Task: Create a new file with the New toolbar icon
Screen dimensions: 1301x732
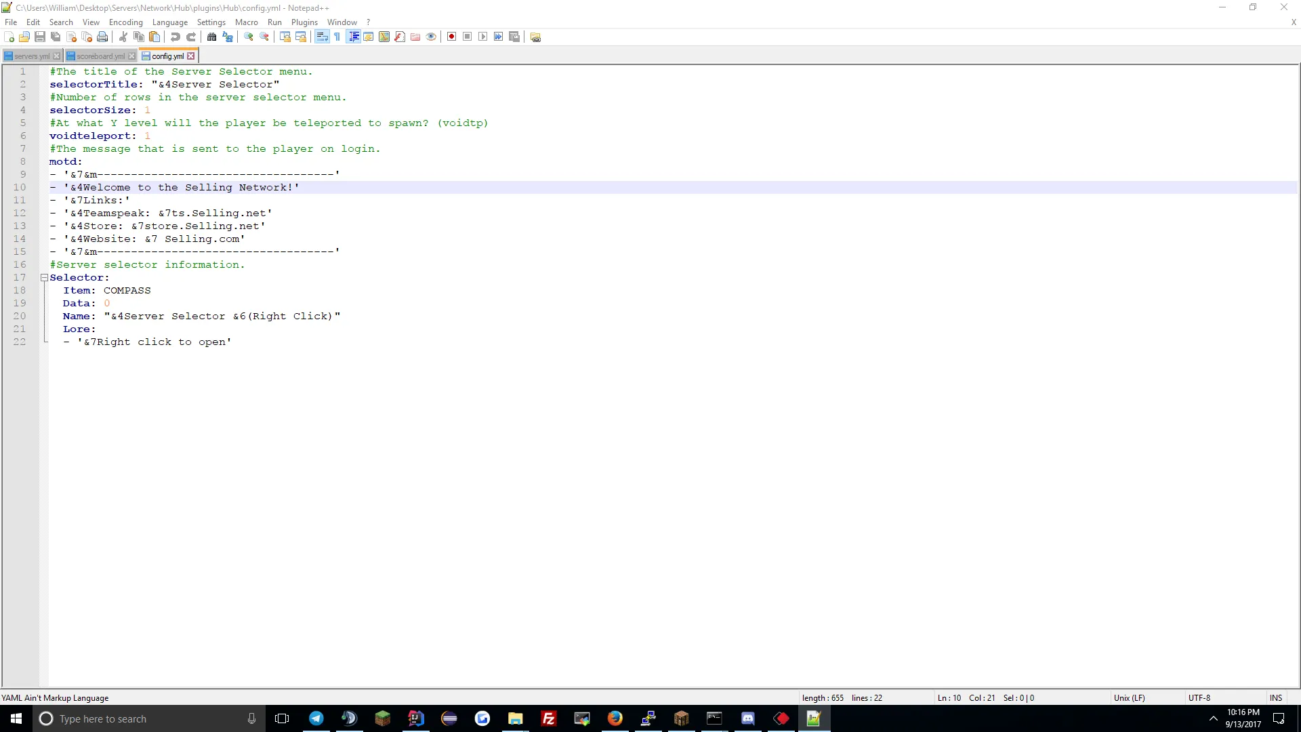Action: (9, 37)
